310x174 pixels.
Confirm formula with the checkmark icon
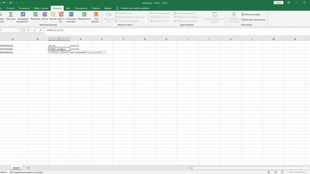pyautogui.click(x=34, y=30)
